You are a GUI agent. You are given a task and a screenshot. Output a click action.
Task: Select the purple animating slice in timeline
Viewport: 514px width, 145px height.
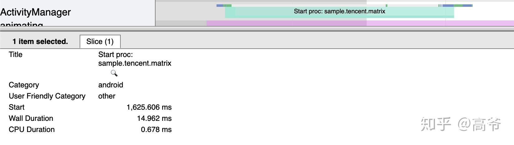[360, 24]
